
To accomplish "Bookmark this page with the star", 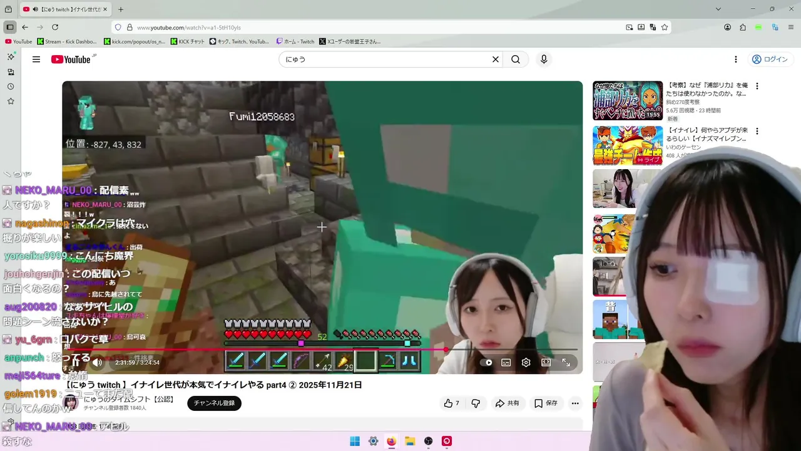I will (665, 28).
